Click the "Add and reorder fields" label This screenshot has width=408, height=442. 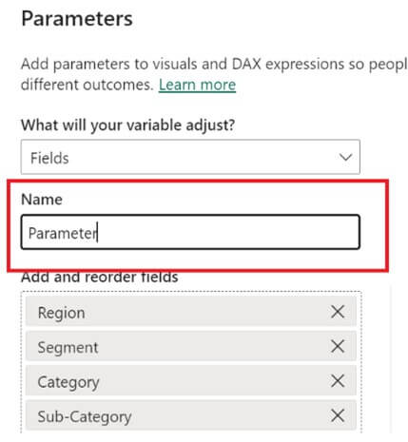click(x=100, y=278)
